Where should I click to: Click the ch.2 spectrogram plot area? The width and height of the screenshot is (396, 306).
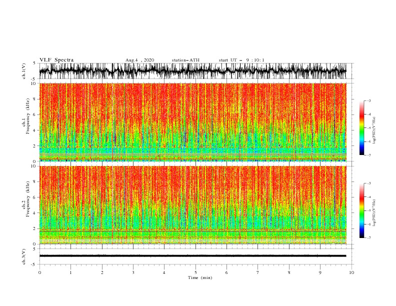[x=192, y=205]
